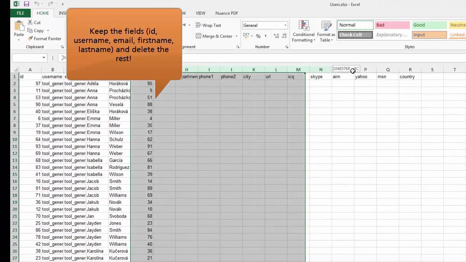The image size is (466, 262).
Task: Click inside the Name Box field
Action: coord(27,57)
